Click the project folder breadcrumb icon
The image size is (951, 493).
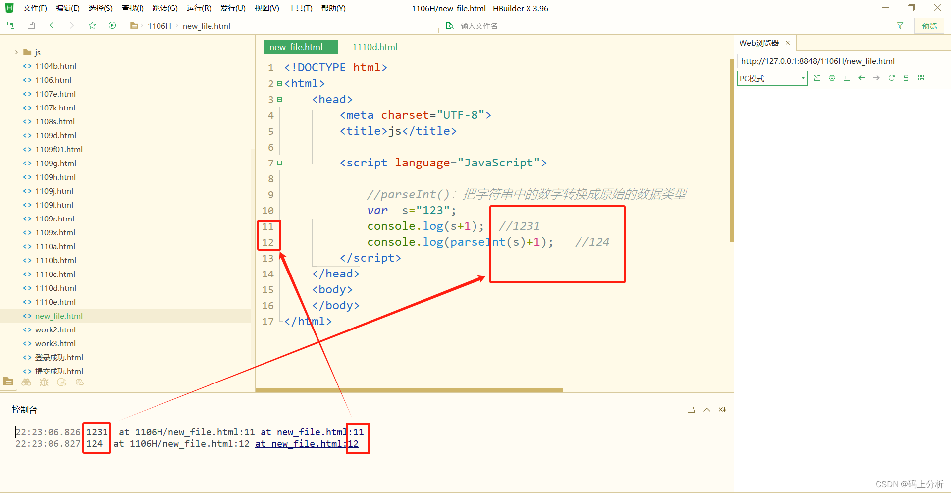[x=134, y=26]
